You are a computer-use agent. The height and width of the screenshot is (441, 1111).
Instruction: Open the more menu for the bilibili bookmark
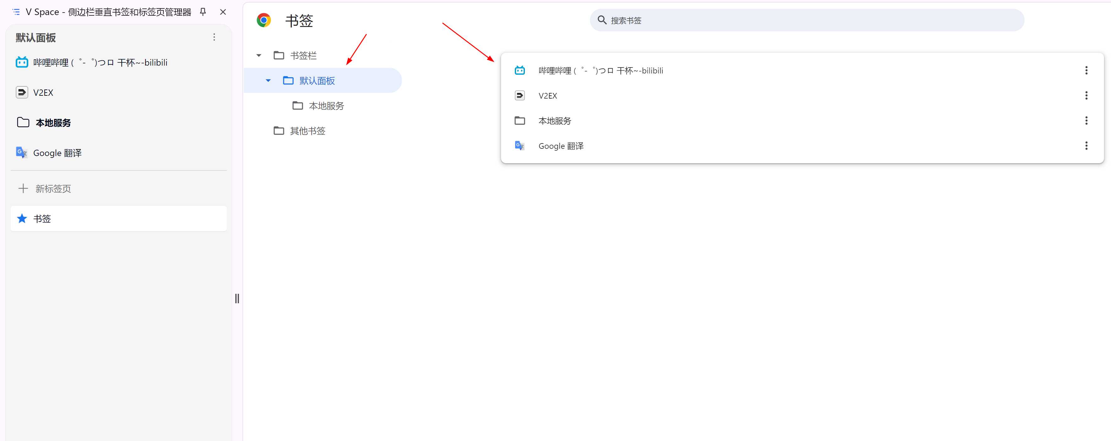[x=1086, y=70]
